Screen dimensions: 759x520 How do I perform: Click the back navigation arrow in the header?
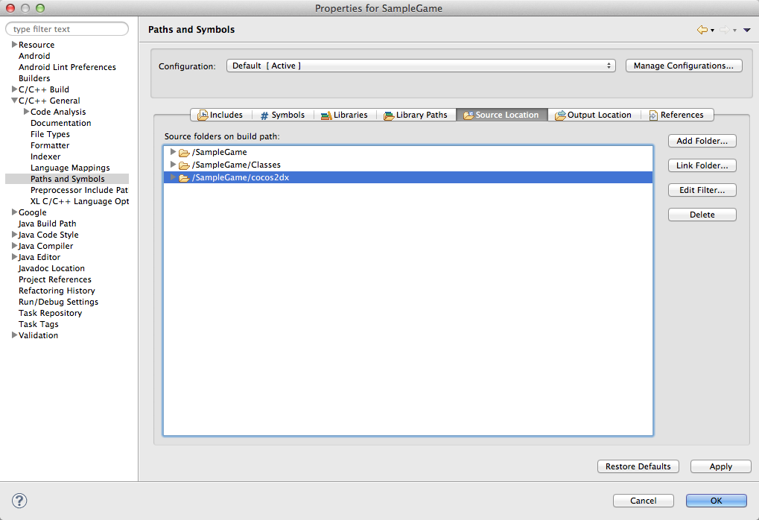tap(703, 28)
